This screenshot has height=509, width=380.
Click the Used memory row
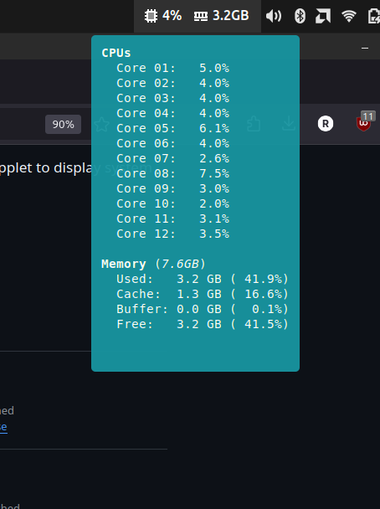pyautogui.click(x=203, y=279)
